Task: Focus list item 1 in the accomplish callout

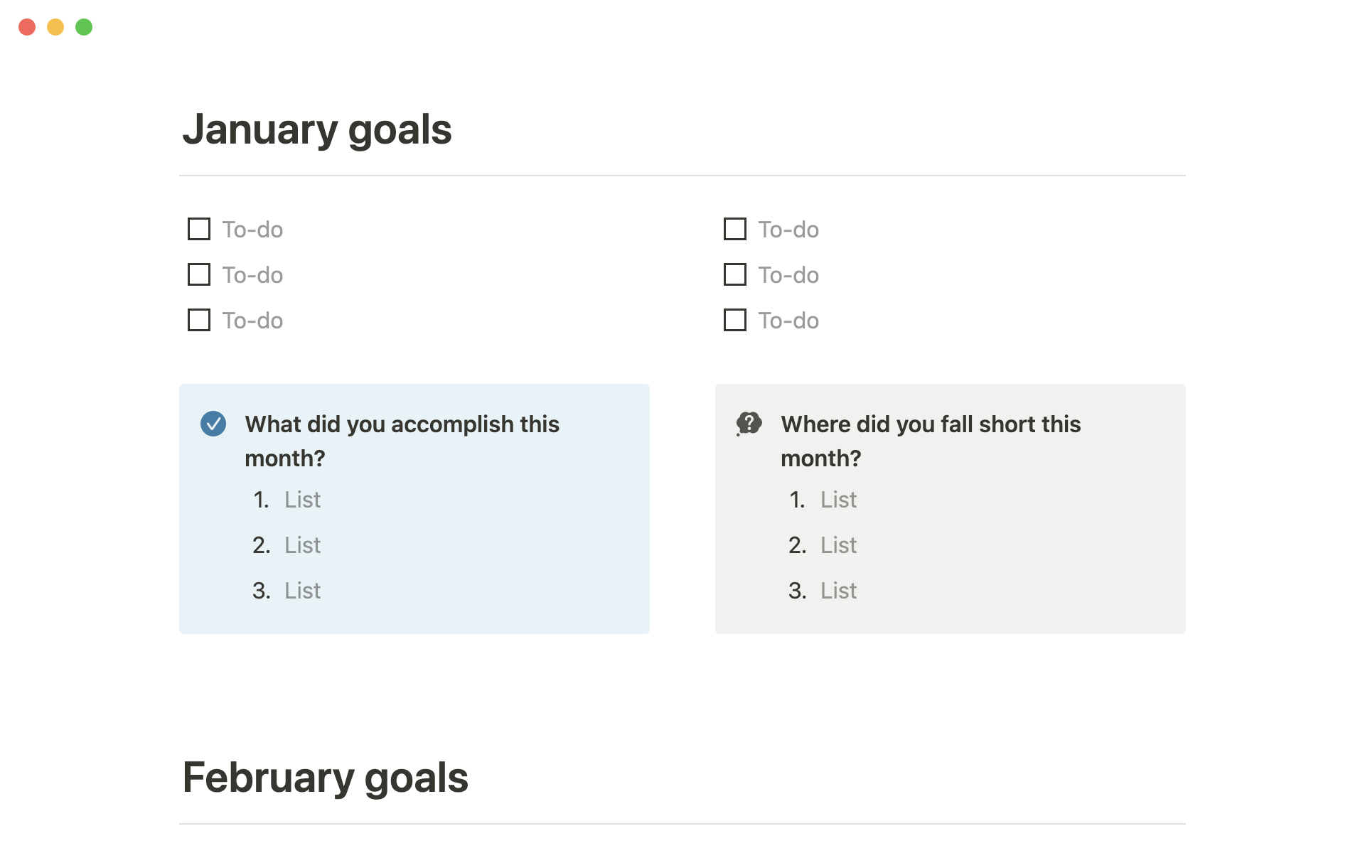Action: click(303, 500)
